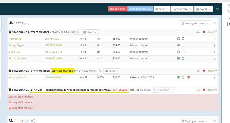
Task: Open the Attendance review button
Action: pyautogui.click(x=140, y=9)
